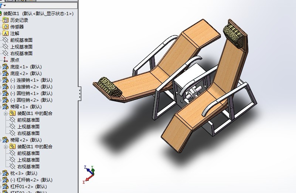This screenshot has height=193, width=296.
Task: Select the 注解 tree label
Action: point(15,33)
